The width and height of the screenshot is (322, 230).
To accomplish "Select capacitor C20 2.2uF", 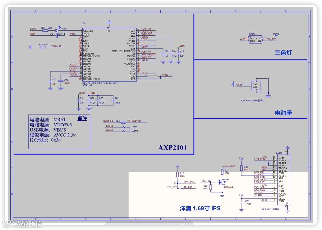I will [60, 81].
